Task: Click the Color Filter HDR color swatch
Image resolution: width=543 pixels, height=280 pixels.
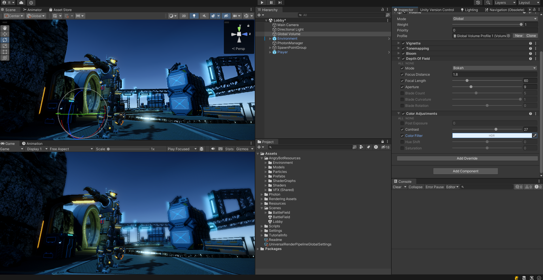Action: click(x=492, y=135)
